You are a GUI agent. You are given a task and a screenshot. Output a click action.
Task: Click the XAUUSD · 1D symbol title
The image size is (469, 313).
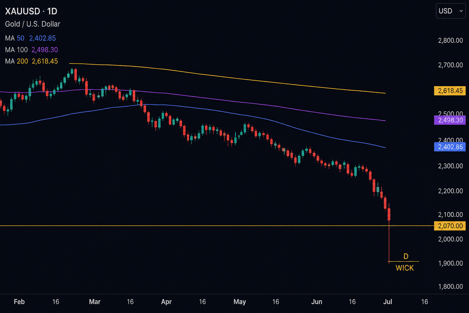[x=31, y=11]
